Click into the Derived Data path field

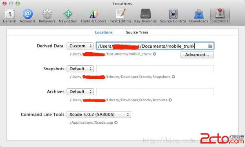point(155,46)
